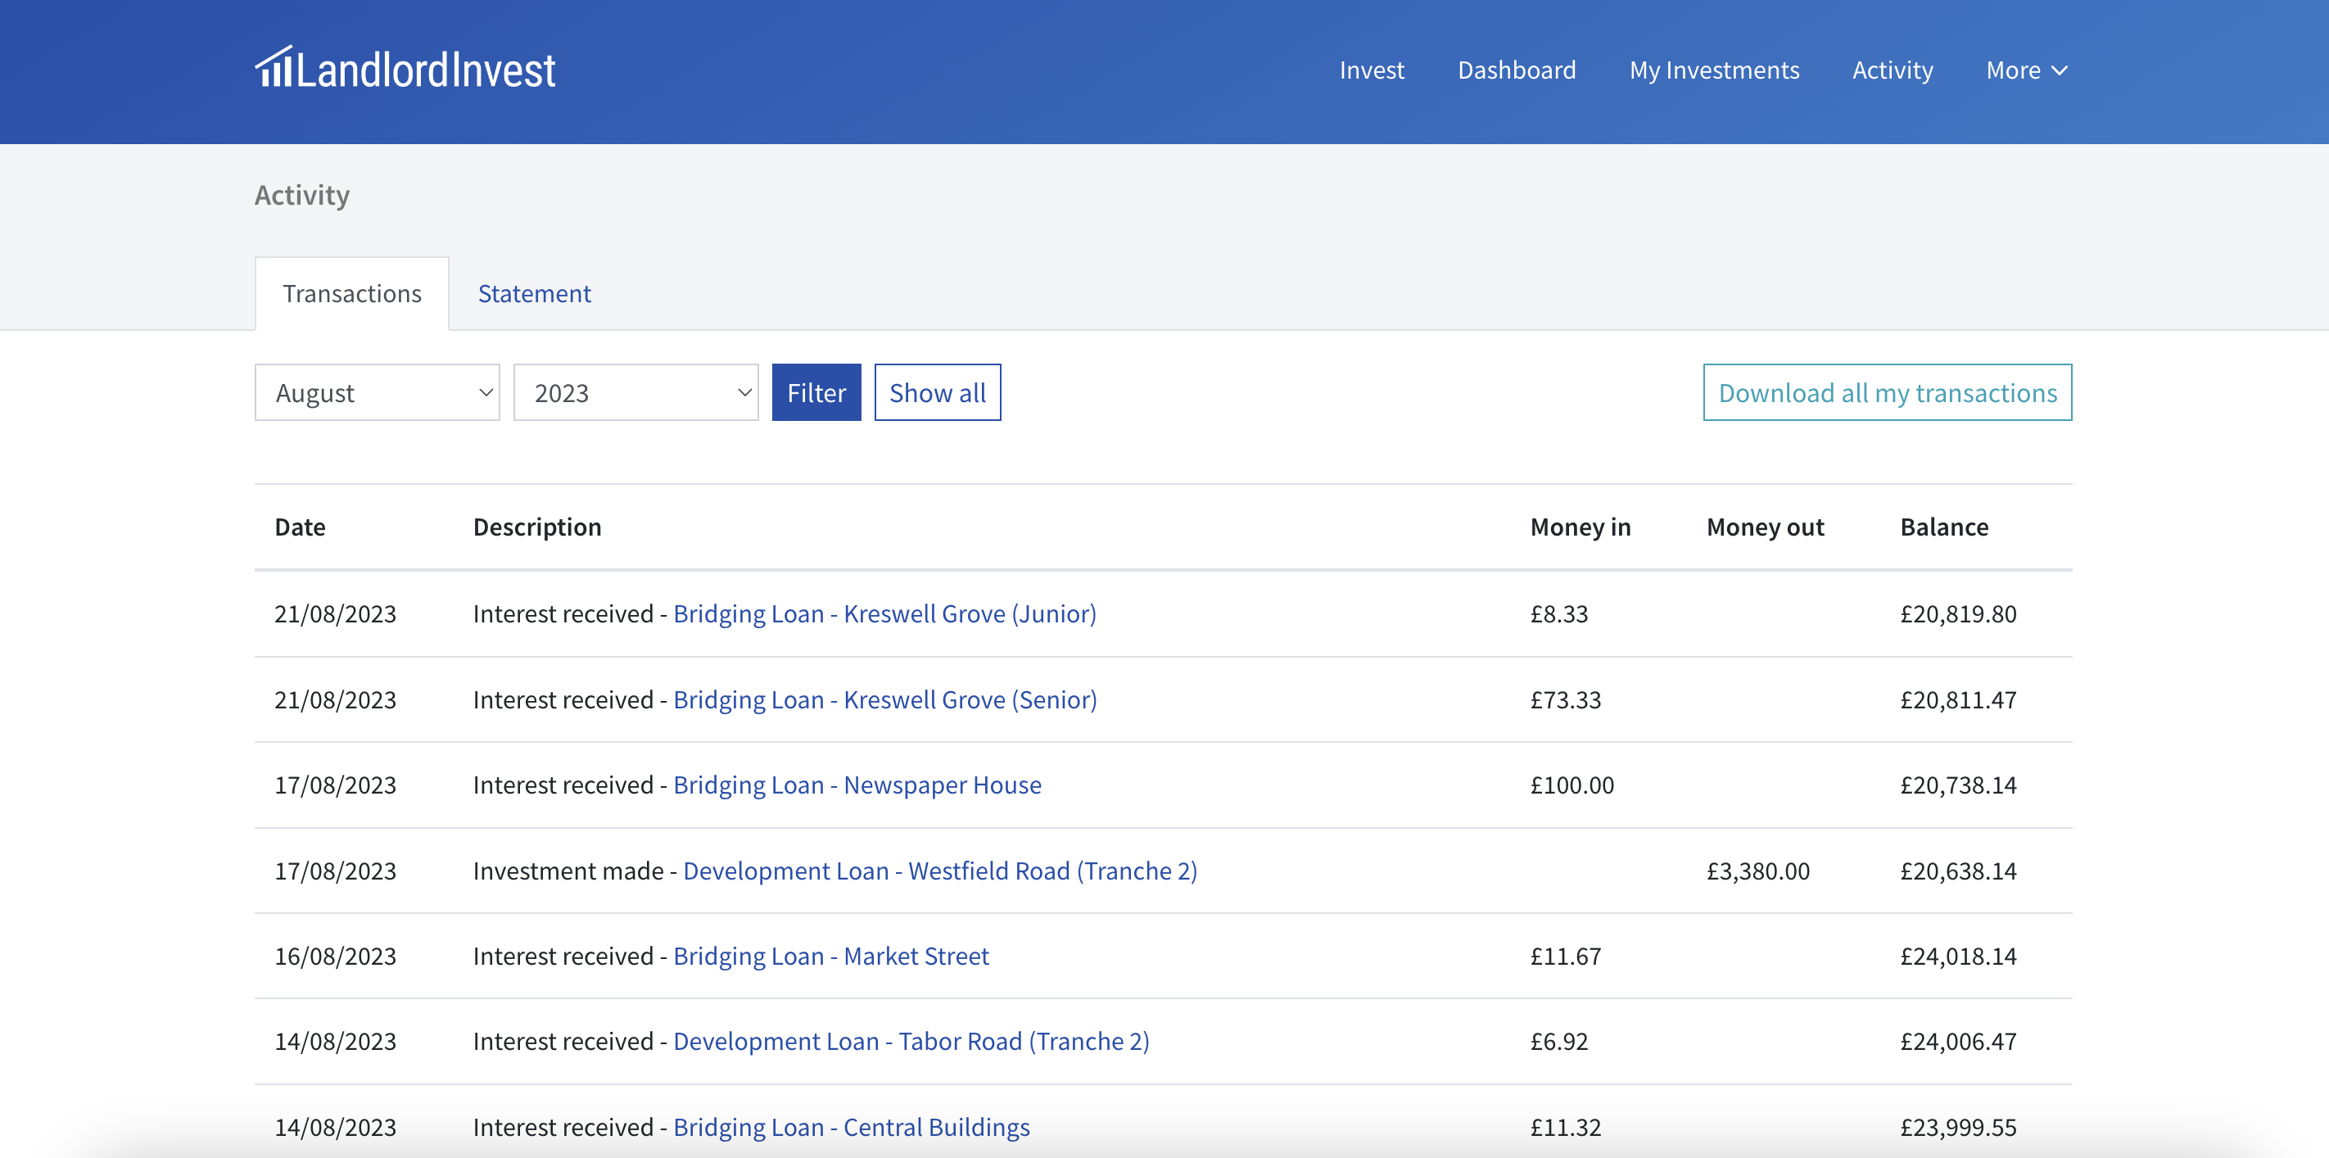
Task: Select the £11.32 money in amount
Action: [x=1565, y=1127]
